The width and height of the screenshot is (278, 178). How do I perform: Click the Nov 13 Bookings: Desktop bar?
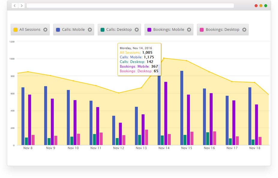pos(146,137)
